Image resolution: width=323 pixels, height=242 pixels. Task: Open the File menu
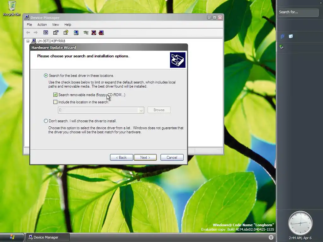coord(29,25)
